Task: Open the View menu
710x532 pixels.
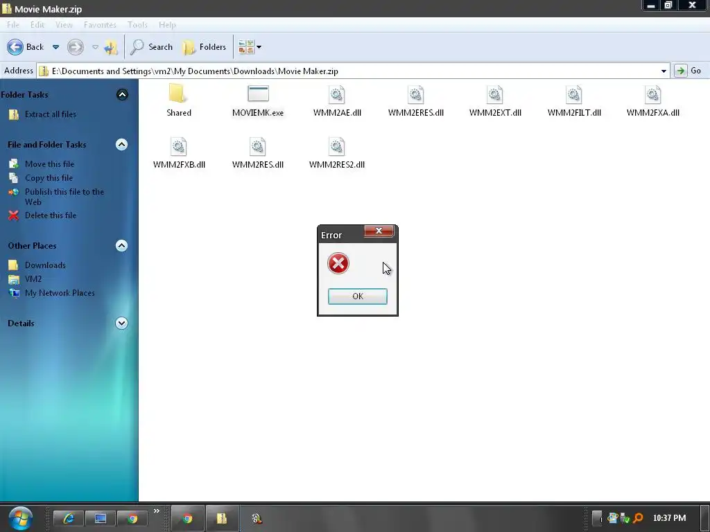Action: [64, 25]
